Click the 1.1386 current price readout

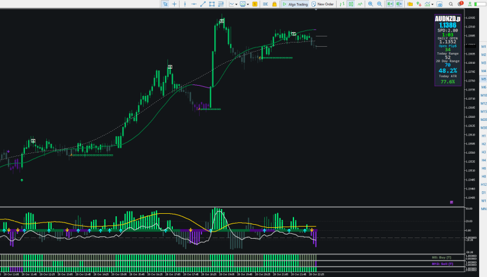(447, 25)
